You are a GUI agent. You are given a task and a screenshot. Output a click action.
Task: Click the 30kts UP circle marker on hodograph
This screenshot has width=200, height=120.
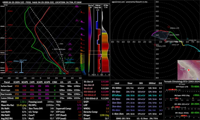tap(171, 43)
